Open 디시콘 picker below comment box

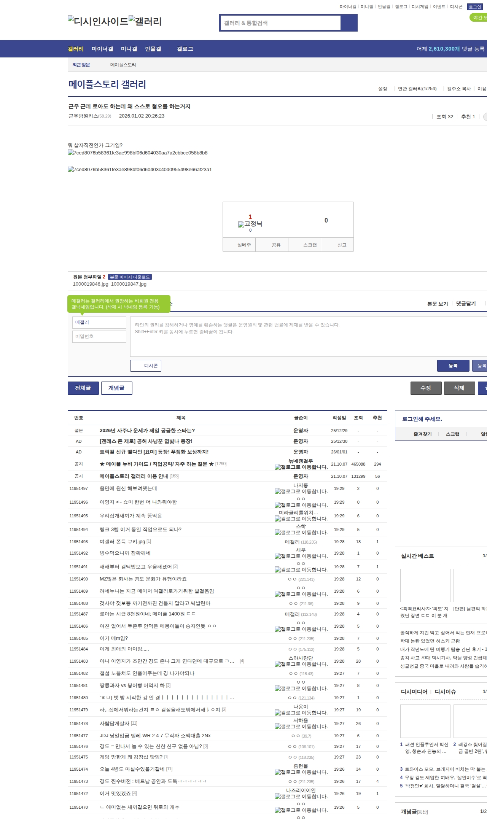tap(146, 366)
